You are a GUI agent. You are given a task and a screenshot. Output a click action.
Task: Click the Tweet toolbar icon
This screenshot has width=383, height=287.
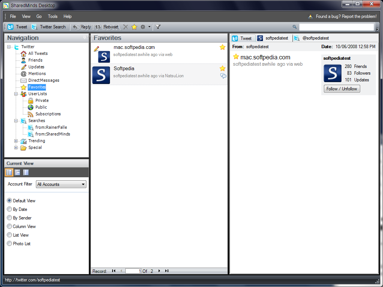pos(10,27)
